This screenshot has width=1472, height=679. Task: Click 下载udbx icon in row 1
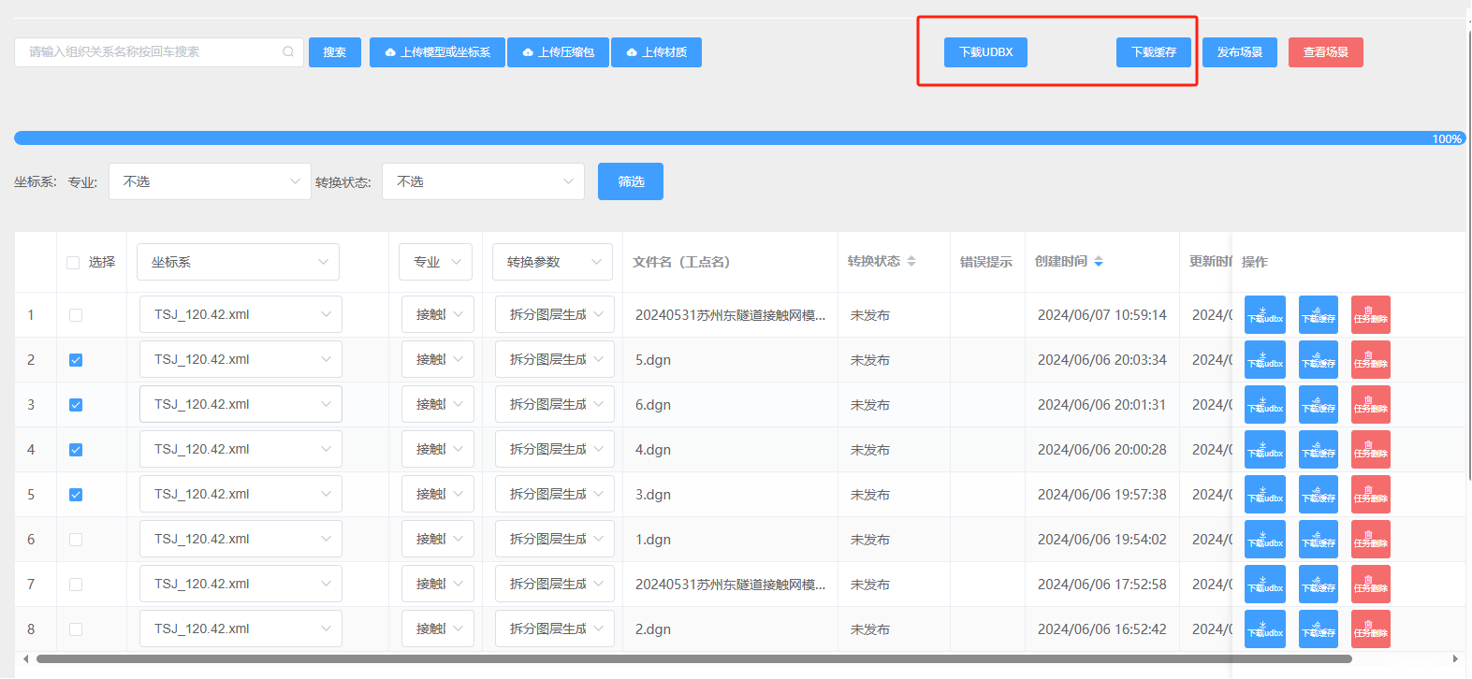1264,315
